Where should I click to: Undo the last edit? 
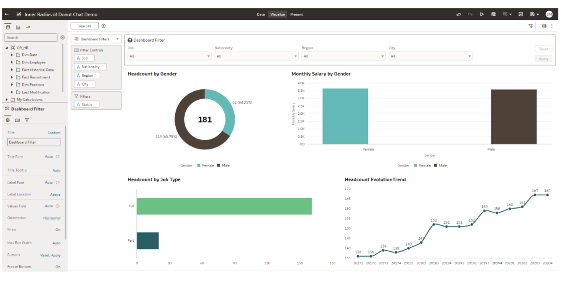click(x=459, y=14)
